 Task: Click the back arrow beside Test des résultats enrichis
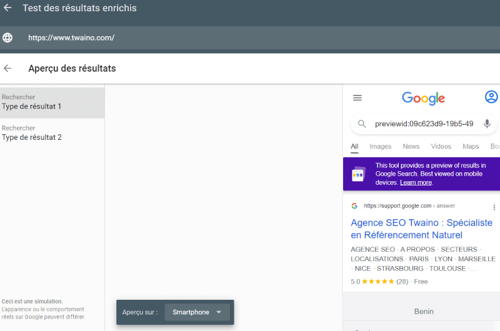click(7, 7)
